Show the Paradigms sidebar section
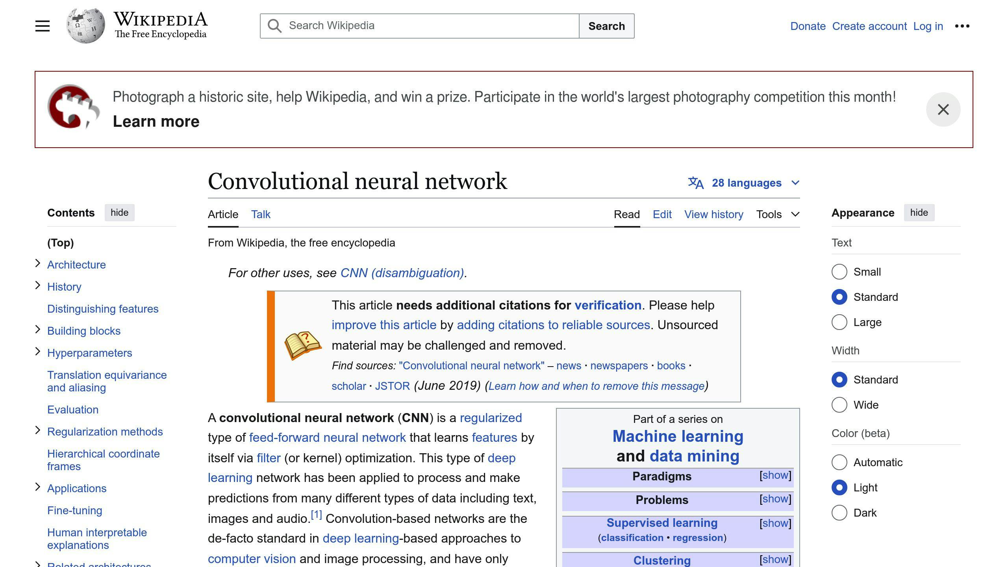The image size is (1008, 567). [775, 475]
